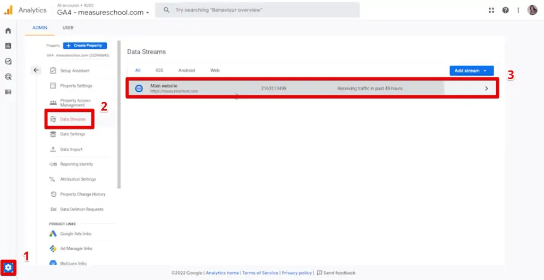Viewport: 544px width, 280px height.
Task: Click the Google Analytics logo
Action: pos(8,10)
